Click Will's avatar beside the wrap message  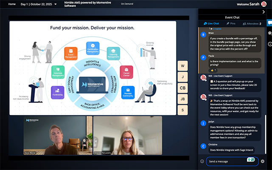(x=203, y=97)
